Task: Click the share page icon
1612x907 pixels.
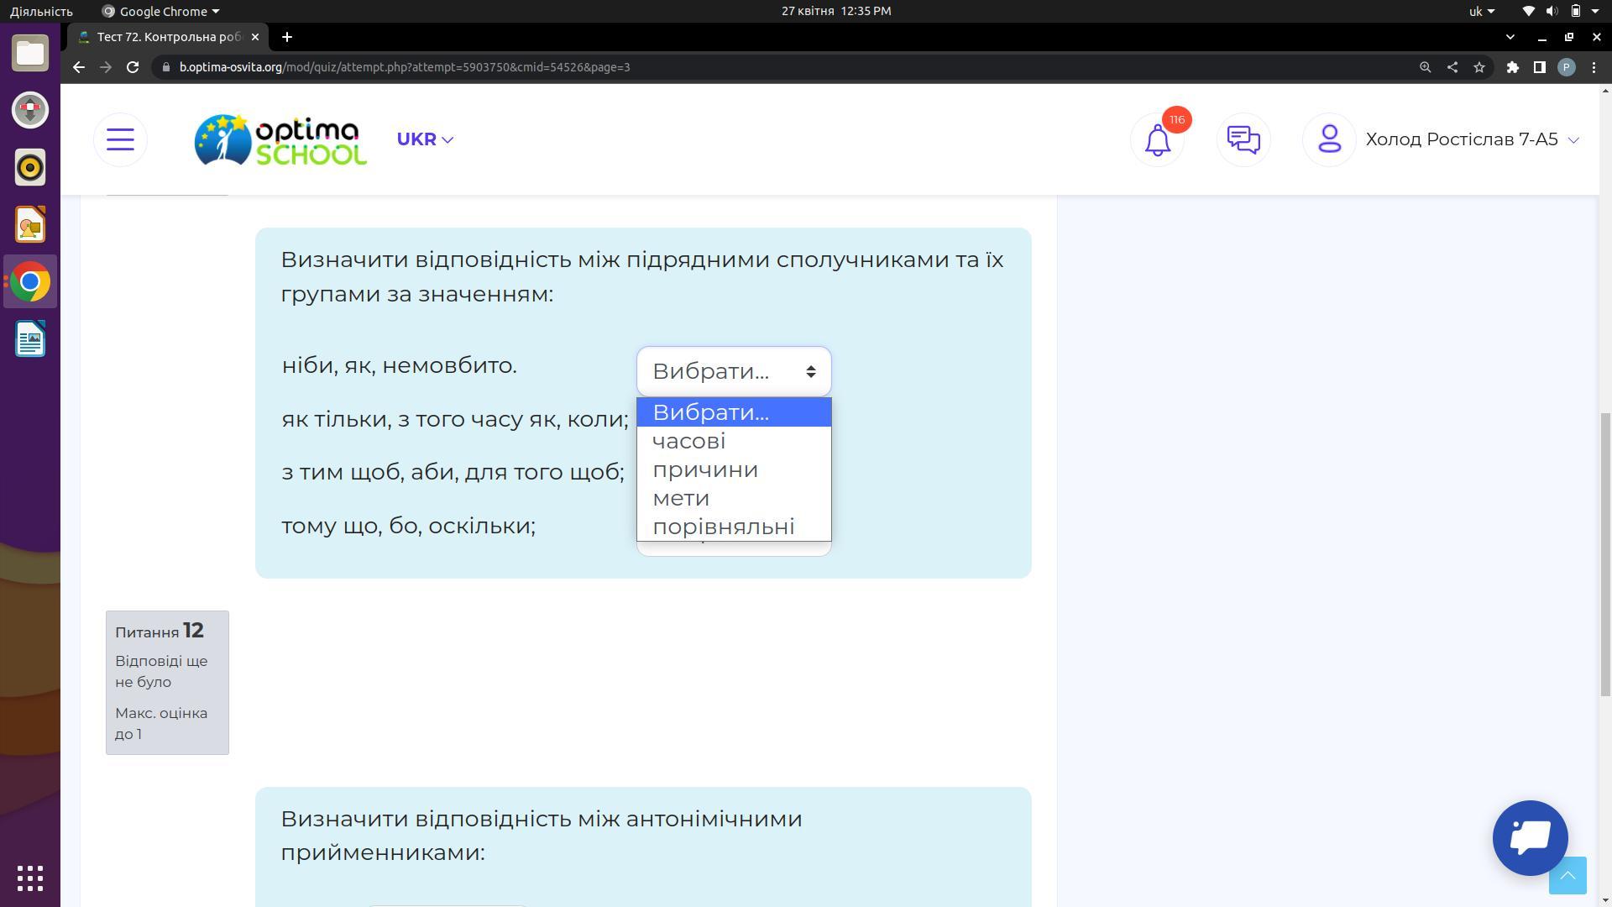Action: (1452, 67)
